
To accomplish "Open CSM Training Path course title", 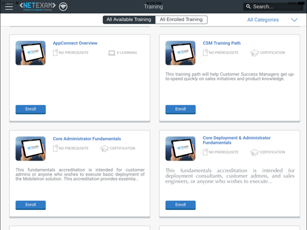I will (221, 43).
